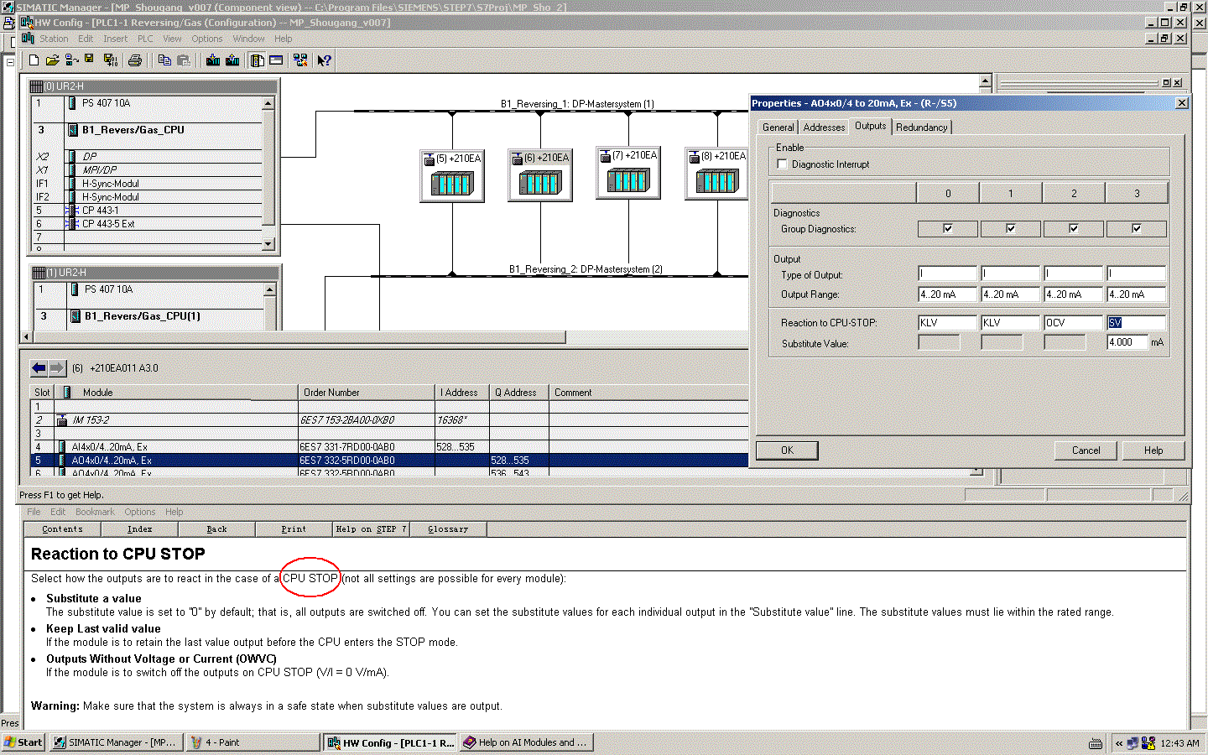This screenshot has width=1208, height=755.
Task: Switch to the 4 - Paint taskbar window
Action: point(254,742)
